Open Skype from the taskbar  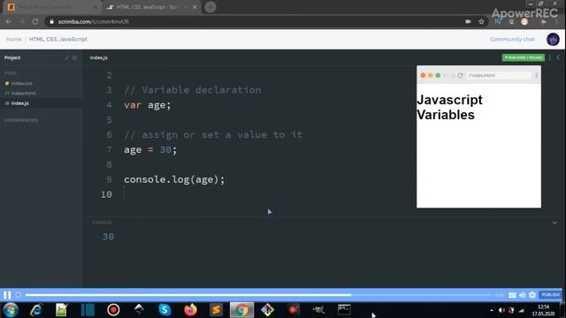[164, 310]
